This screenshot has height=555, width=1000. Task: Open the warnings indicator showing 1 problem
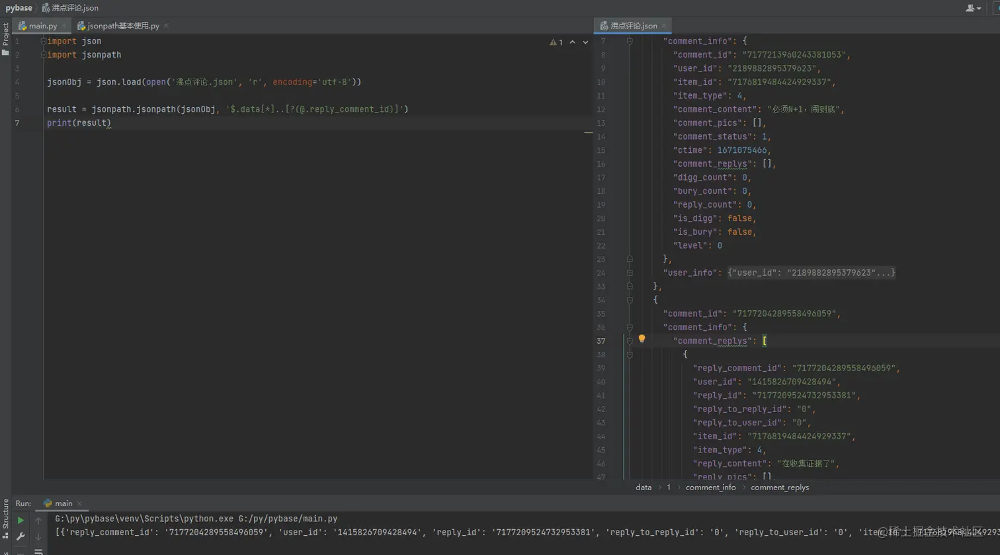click(x=556, y=42)
